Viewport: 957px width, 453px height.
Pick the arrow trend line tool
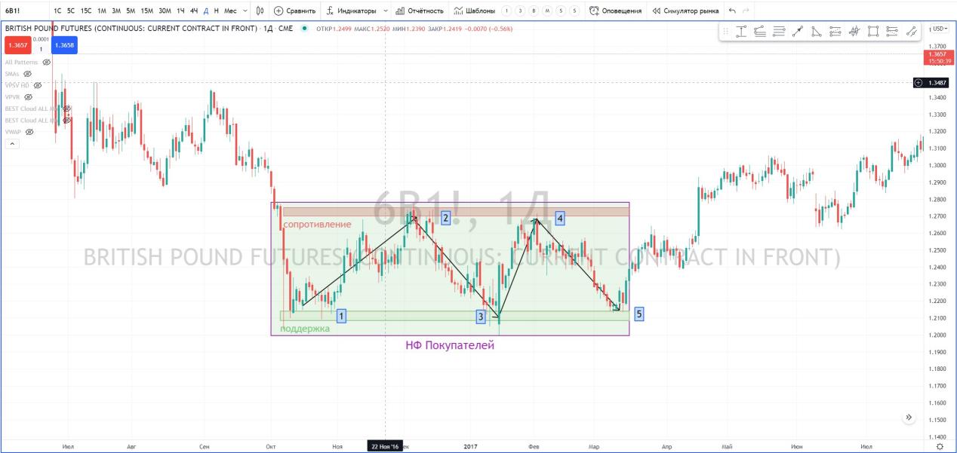click(798, 32)
